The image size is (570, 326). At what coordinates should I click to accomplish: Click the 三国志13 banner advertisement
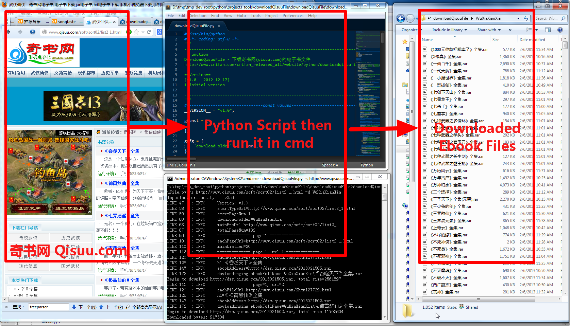[103, 106]
